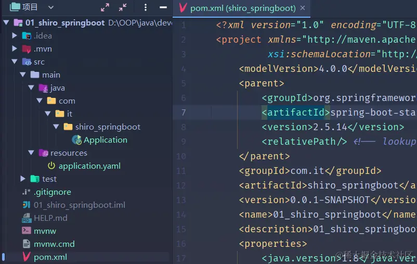Click the HELP.md markdown icon

(x=27, y=218)
